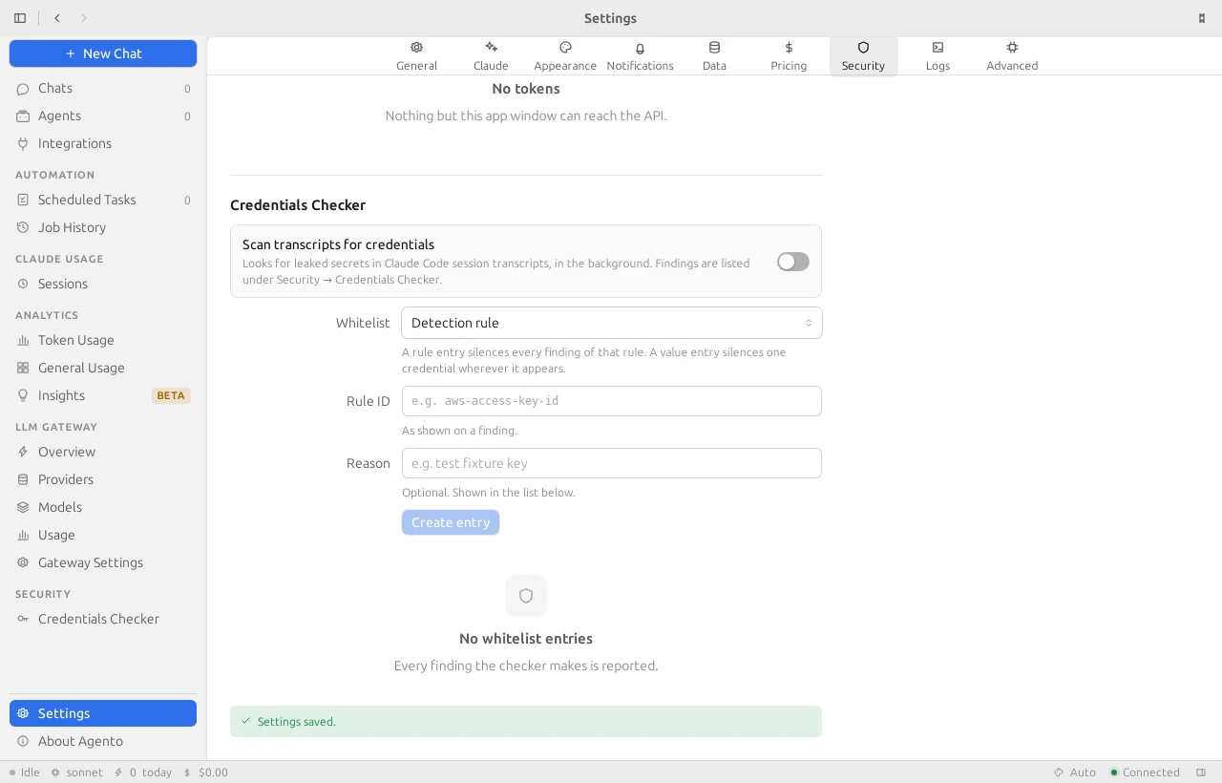Image resolution: width=1222 pixels, height=783 pixels.
Task: Switch to the Claude settings tab
Action: [x=491, y=56]
